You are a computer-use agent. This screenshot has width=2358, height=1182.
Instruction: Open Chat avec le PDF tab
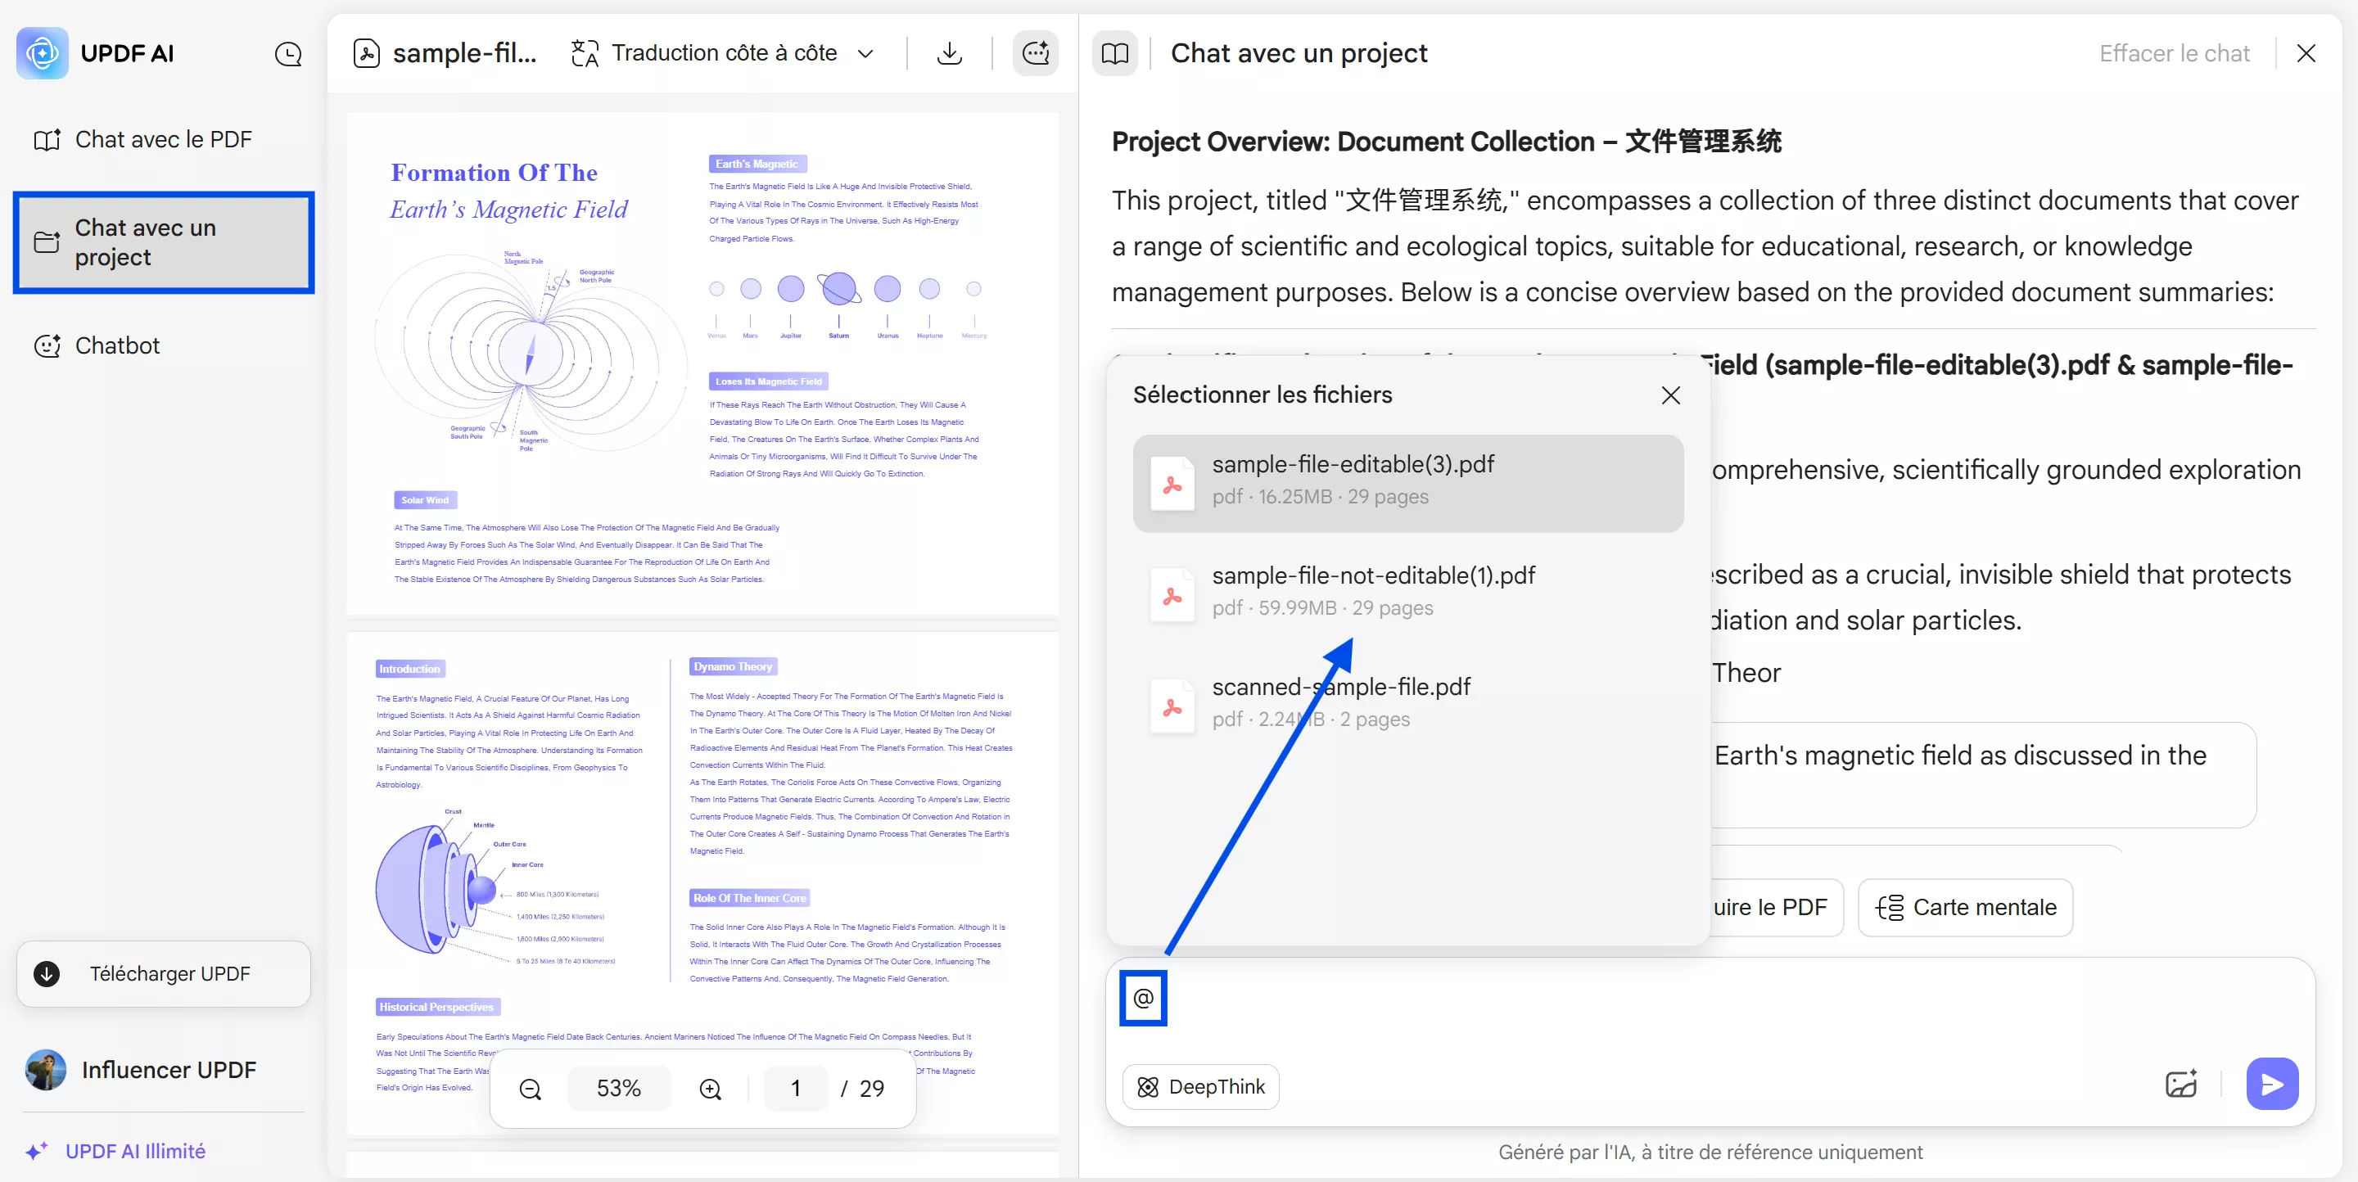[163, 139]
